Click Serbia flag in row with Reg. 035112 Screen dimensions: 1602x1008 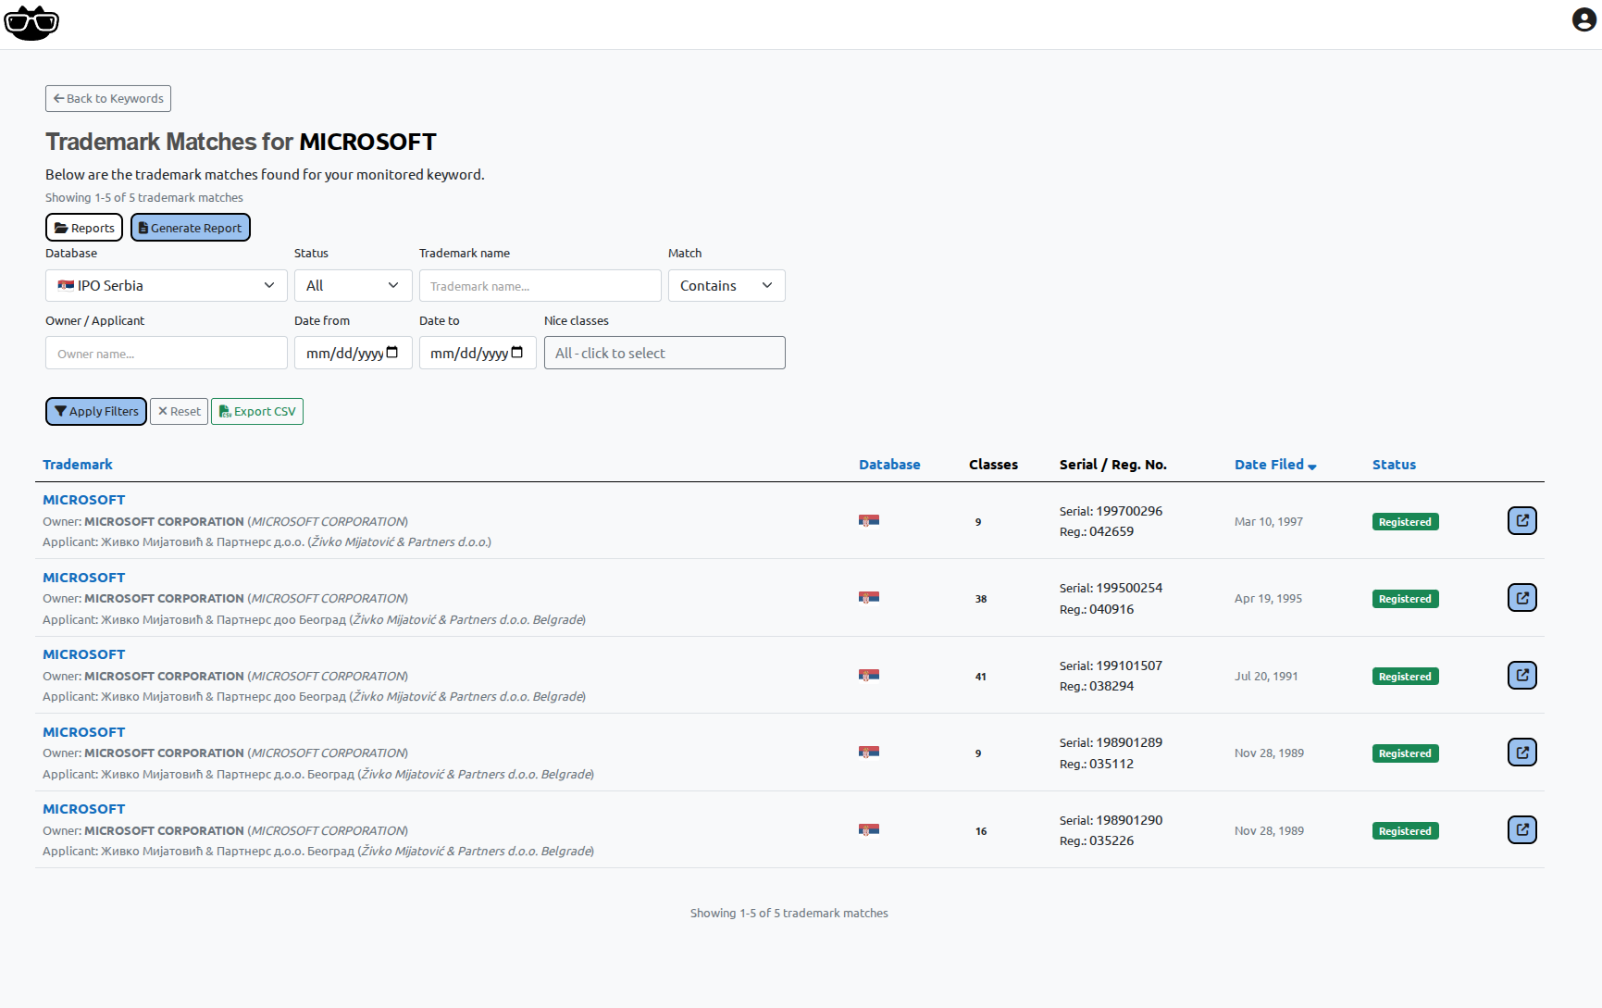pos(869,753)
